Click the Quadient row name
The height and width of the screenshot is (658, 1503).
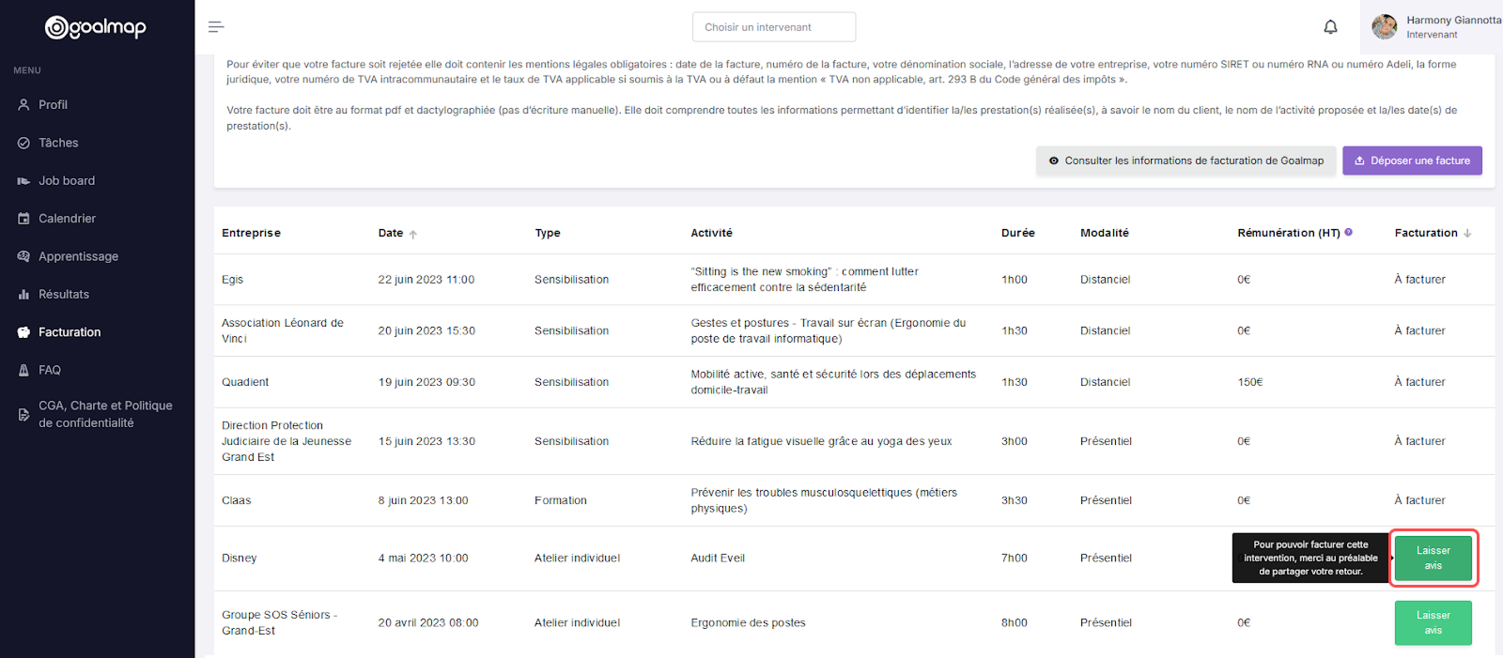click(x=245, y=382)
